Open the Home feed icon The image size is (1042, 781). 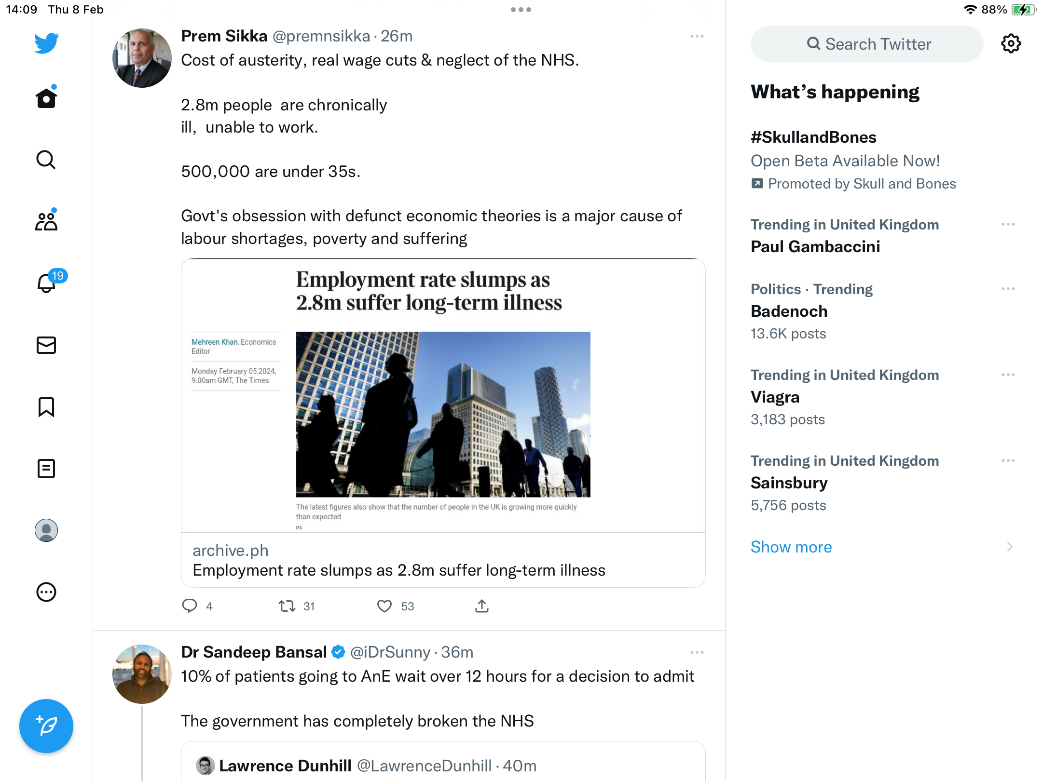pos(46,98)
